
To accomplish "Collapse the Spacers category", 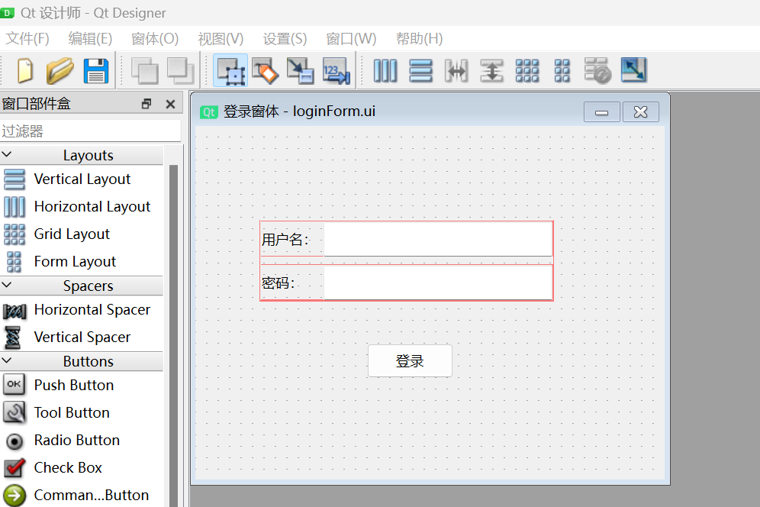I will (7, 286).
